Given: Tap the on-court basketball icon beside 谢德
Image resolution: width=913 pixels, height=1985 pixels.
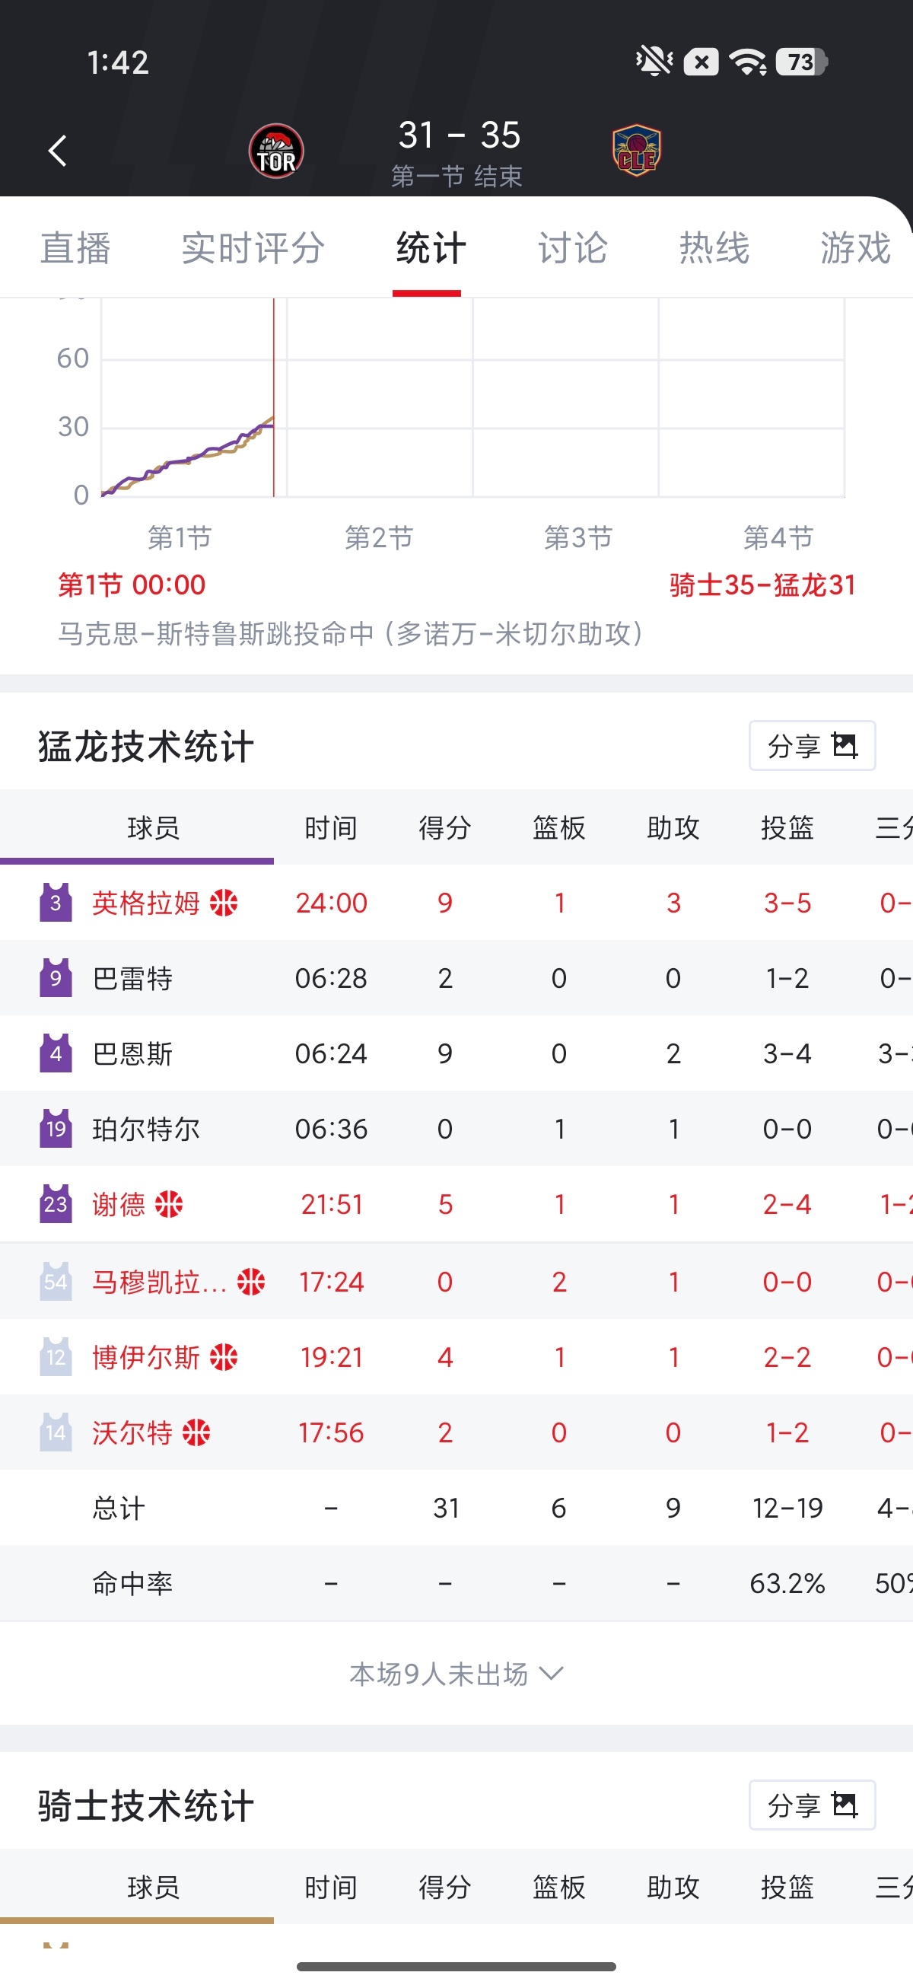Looking at the screenshot, I should pos(169,1204).
